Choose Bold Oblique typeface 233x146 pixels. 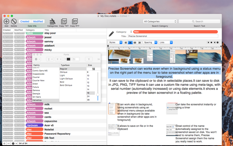(x=66, y=85)
